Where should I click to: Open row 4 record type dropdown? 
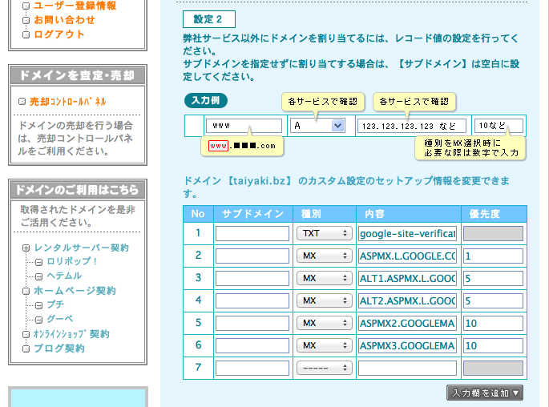[325, 300]
